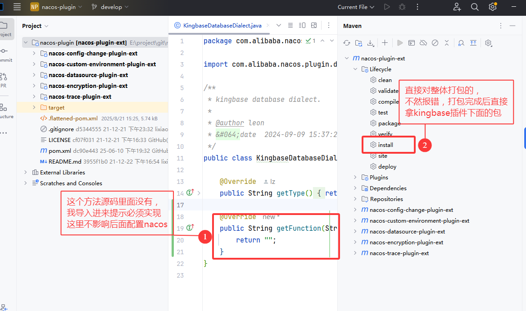Add a Maven project with the plus icon
The image size is (526, 311).
[x=385, y=43]
